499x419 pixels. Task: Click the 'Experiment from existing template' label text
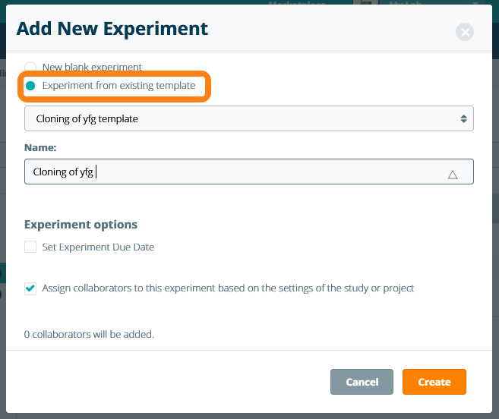point(118,86)
